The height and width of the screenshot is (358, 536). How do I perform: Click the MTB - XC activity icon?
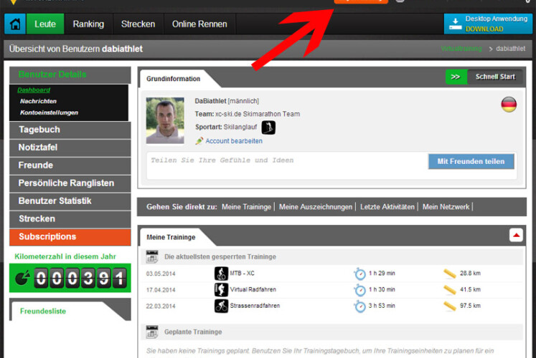tap(222, 274)
